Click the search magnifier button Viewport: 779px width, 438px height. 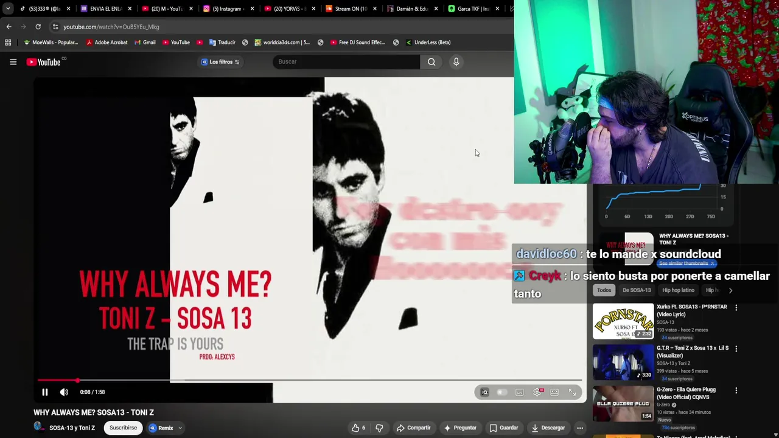(x=431, y=61)
